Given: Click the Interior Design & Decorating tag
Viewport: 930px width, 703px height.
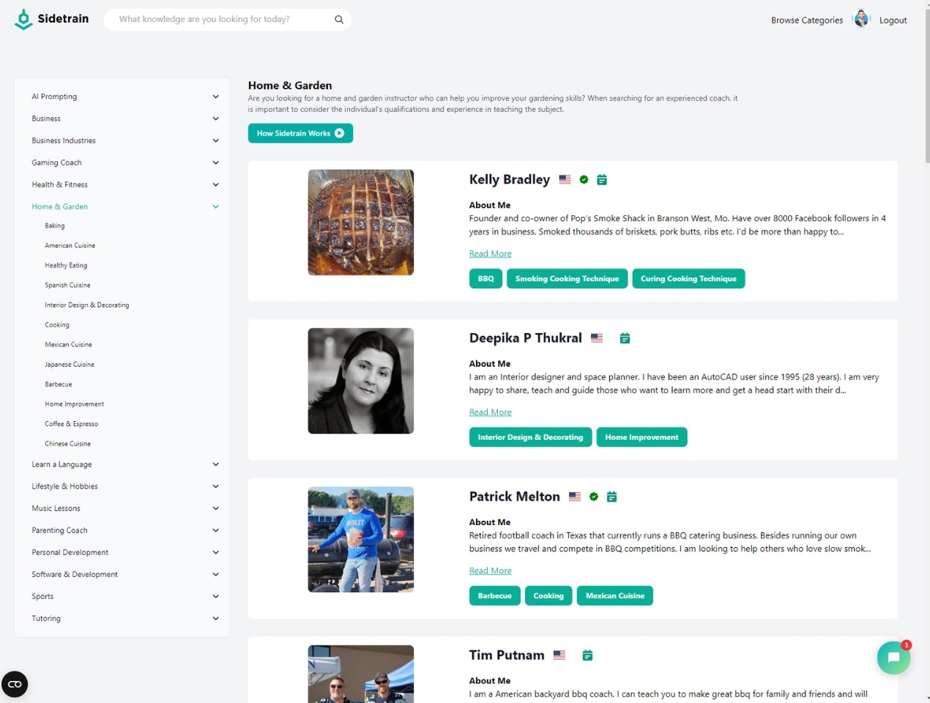Looking at the screenshot, I should (530, 437).
